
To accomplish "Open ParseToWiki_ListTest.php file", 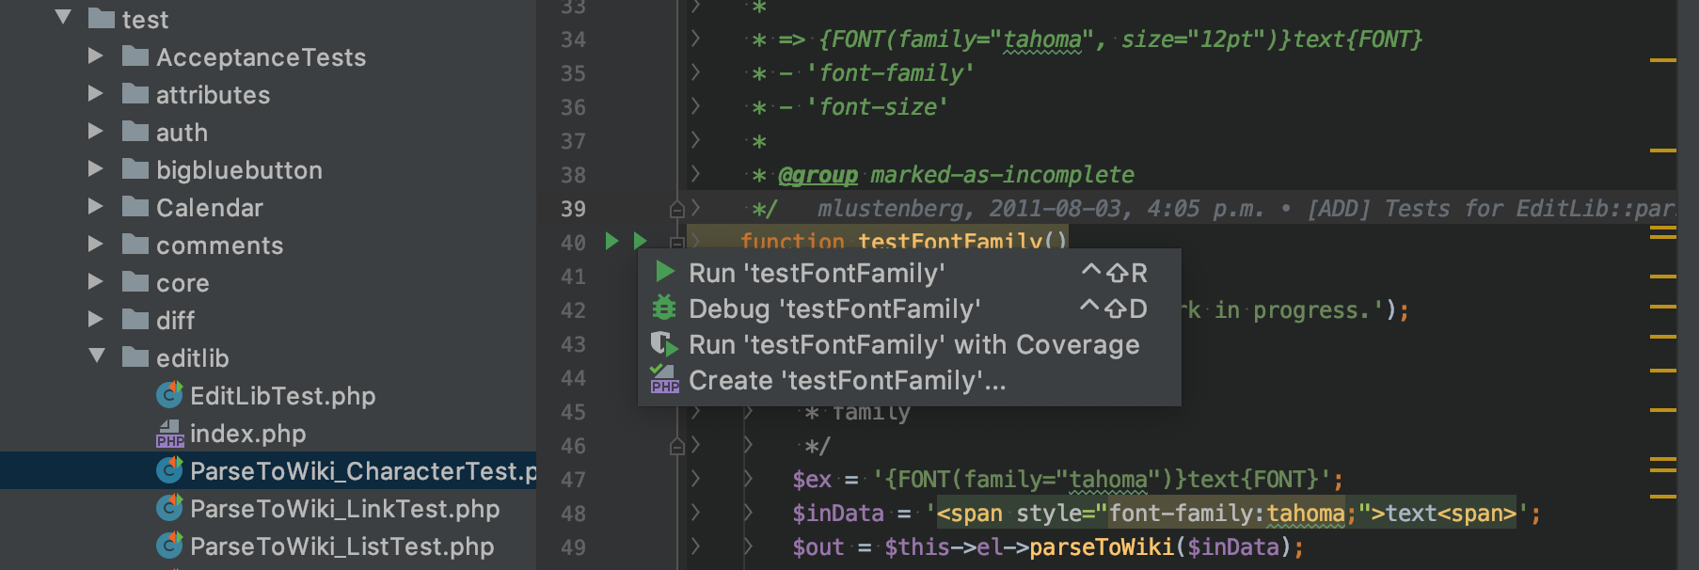I will click(x=341, y=546).
